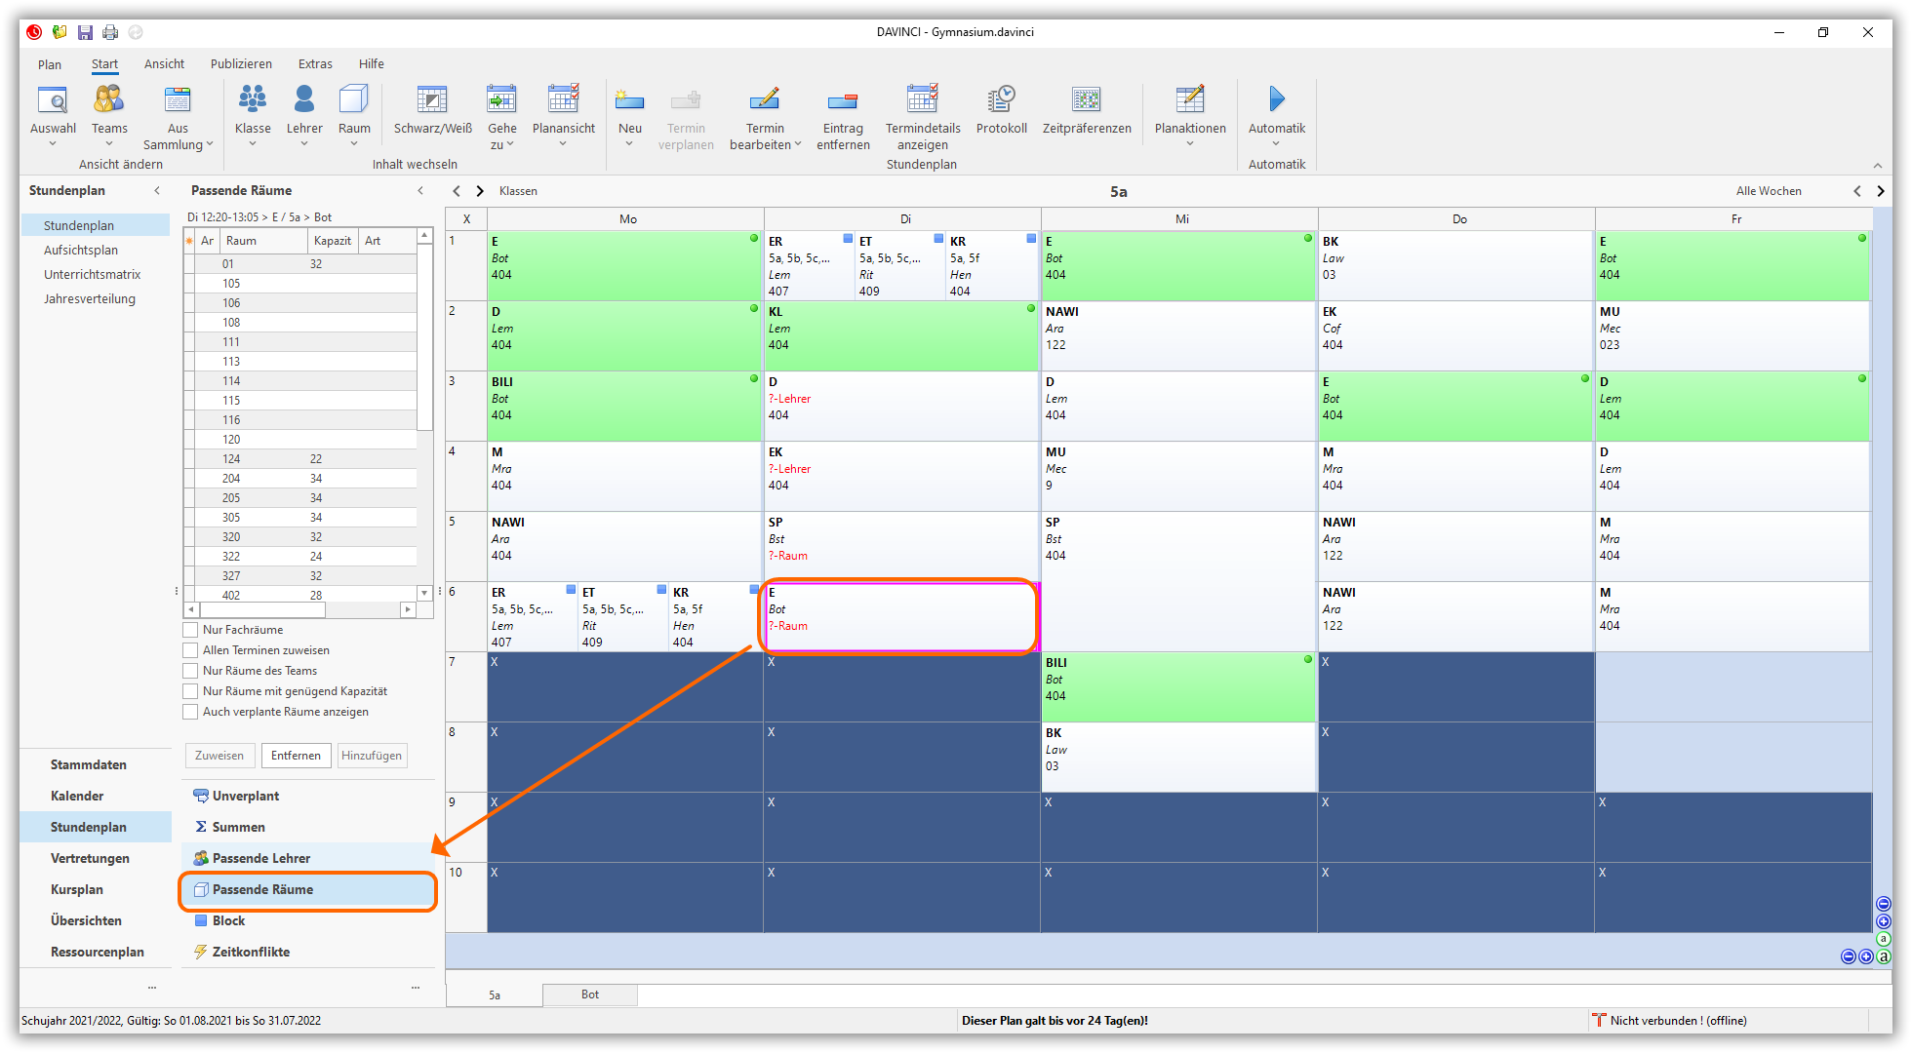The width and height of the screenshot is (1912, 1053).
Task: Open the Aus Sammlung dropdown arrow
Action: click(x=209, y=144)
